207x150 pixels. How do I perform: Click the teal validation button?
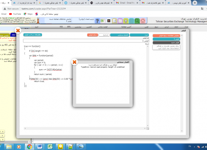tap(120, 35)
